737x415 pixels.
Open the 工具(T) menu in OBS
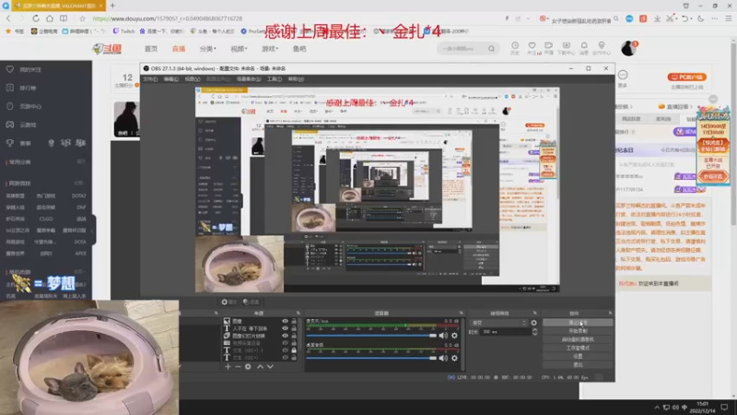coord(274,79)
